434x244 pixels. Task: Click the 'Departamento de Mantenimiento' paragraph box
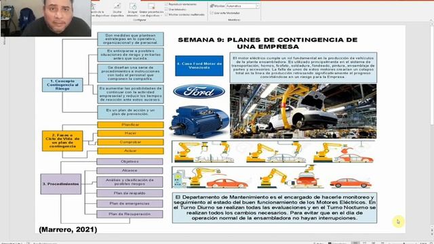(x=274, y=208)
